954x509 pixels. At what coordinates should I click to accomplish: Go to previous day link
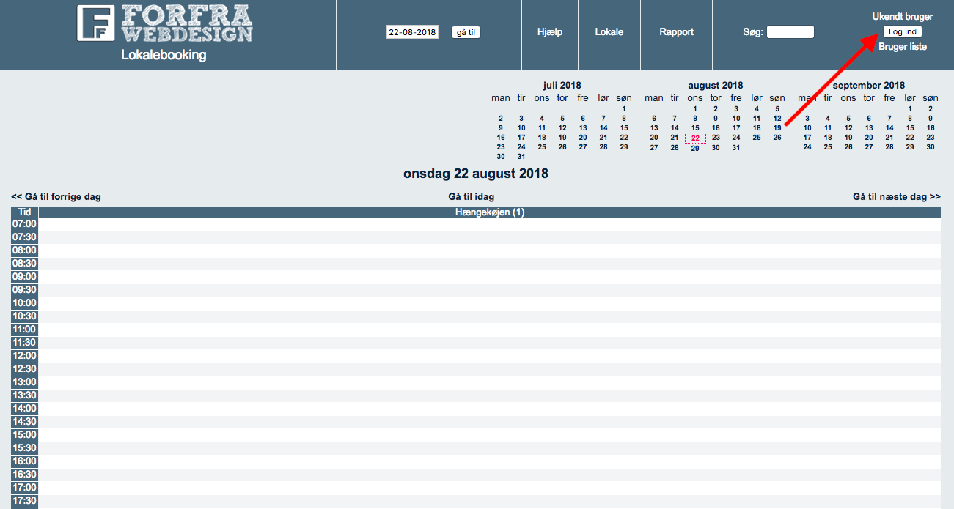(56, 197)
